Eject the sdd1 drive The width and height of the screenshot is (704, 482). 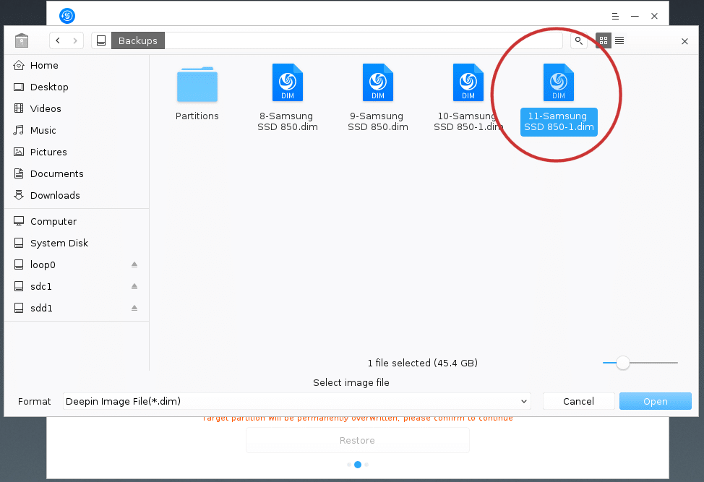click(x=134, y=308)
